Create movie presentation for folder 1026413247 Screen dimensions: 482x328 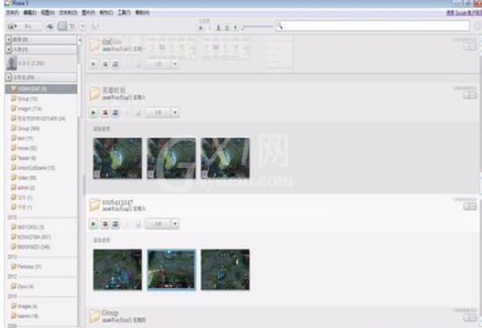coord(115,224)
